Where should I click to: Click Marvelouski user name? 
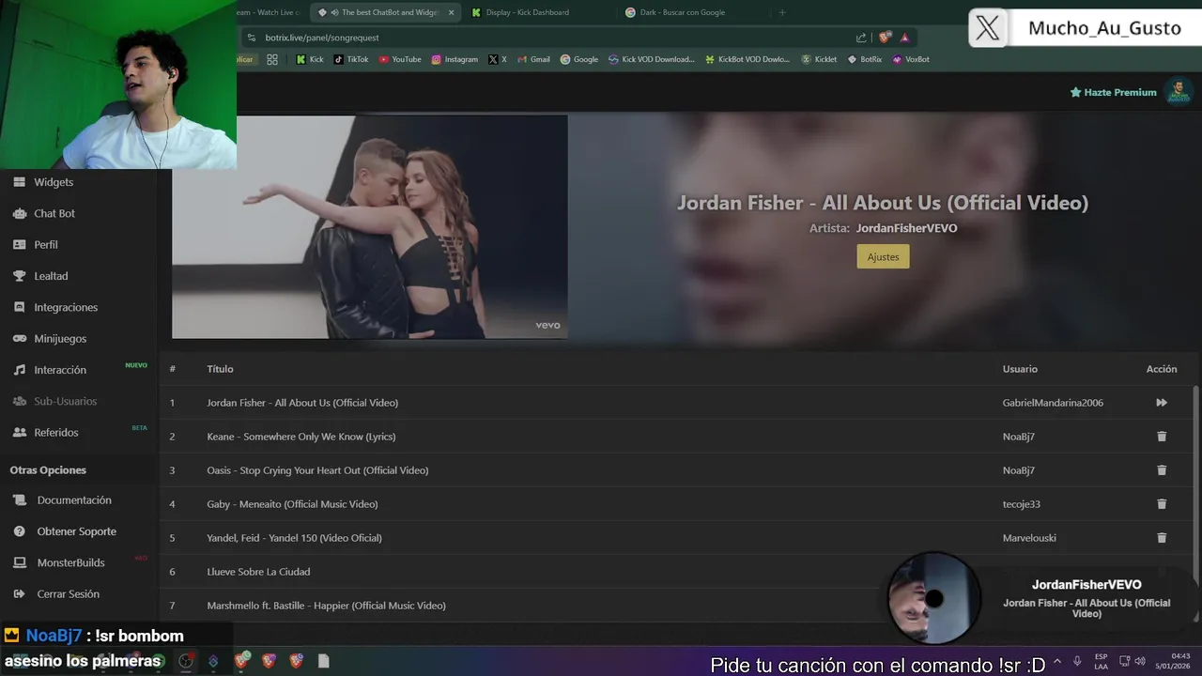(x=1029, y=538)
